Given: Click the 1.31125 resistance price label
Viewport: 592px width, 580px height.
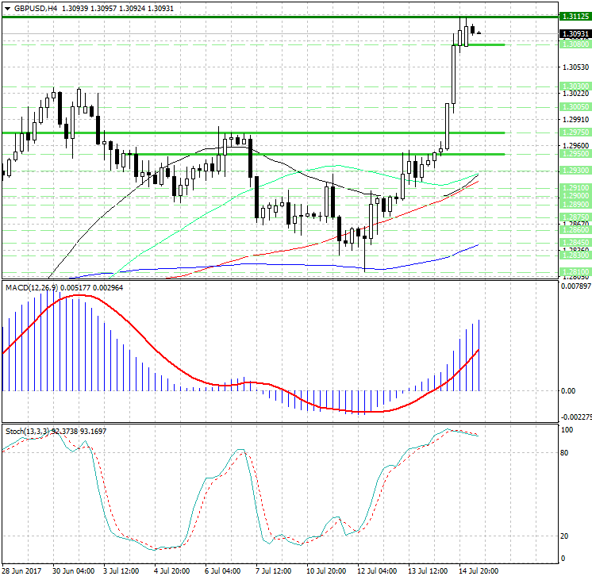Looking at the screenshot, I should pos(574,17).
